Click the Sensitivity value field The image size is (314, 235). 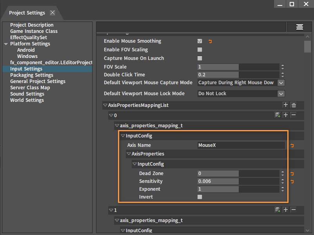(238, 181)
